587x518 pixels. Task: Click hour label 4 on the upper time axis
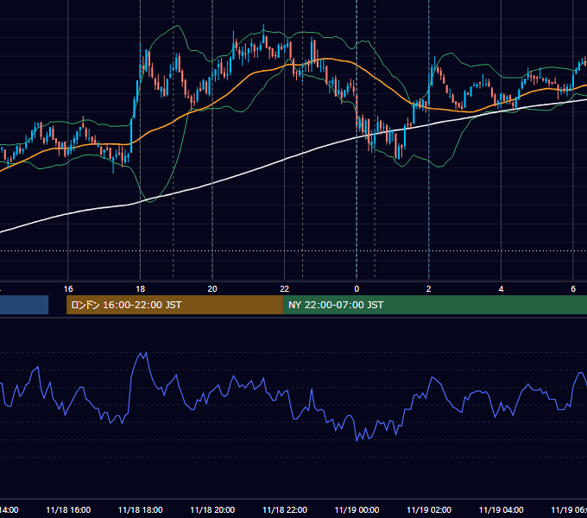tap(501, 289)
